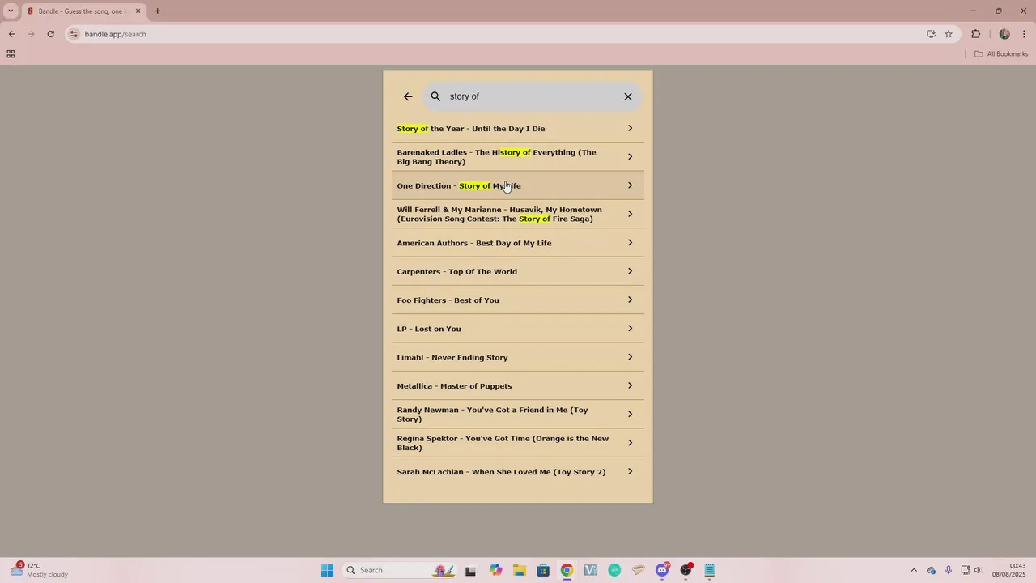Open chevron beside Carpenters row
The width and height of the screenshot is (1036, 583).
coord(630,271)
